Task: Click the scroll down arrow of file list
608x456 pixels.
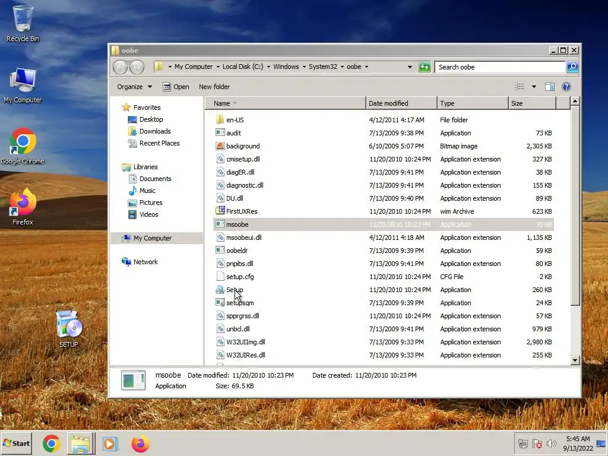Action: click(x=575, y=360)
